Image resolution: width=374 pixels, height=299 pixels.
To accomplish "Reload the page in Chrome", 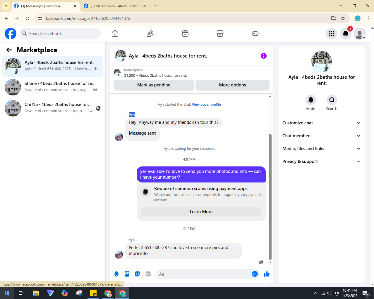I will (28, 18).
